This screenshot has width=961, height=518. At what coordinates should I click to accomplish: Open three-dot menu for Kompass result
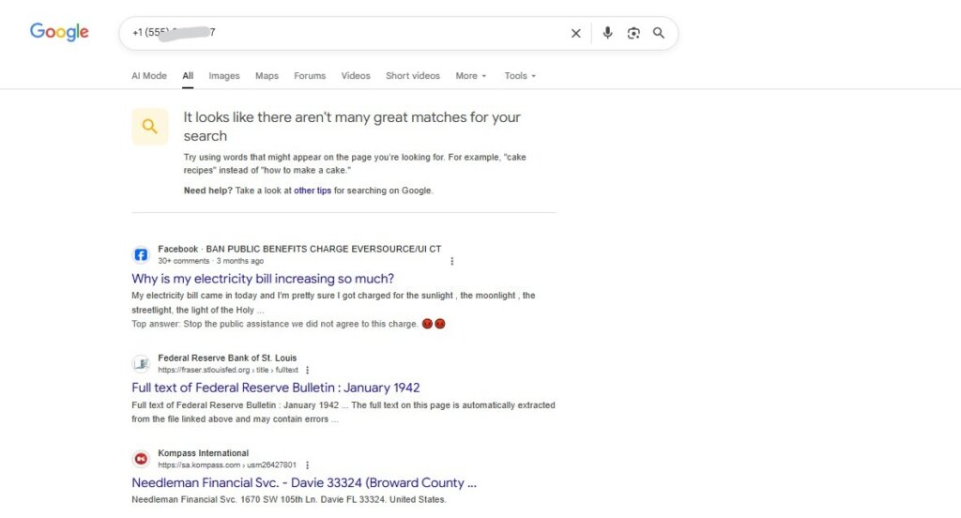click(307, 465)
